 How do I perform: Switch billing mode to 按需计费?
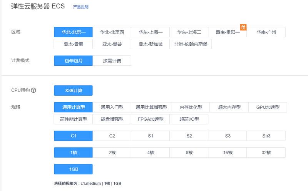coord(112,61)
